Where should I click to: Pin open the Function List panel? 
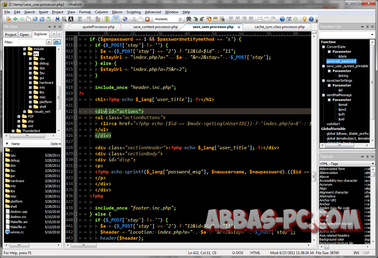pos(368,26)
